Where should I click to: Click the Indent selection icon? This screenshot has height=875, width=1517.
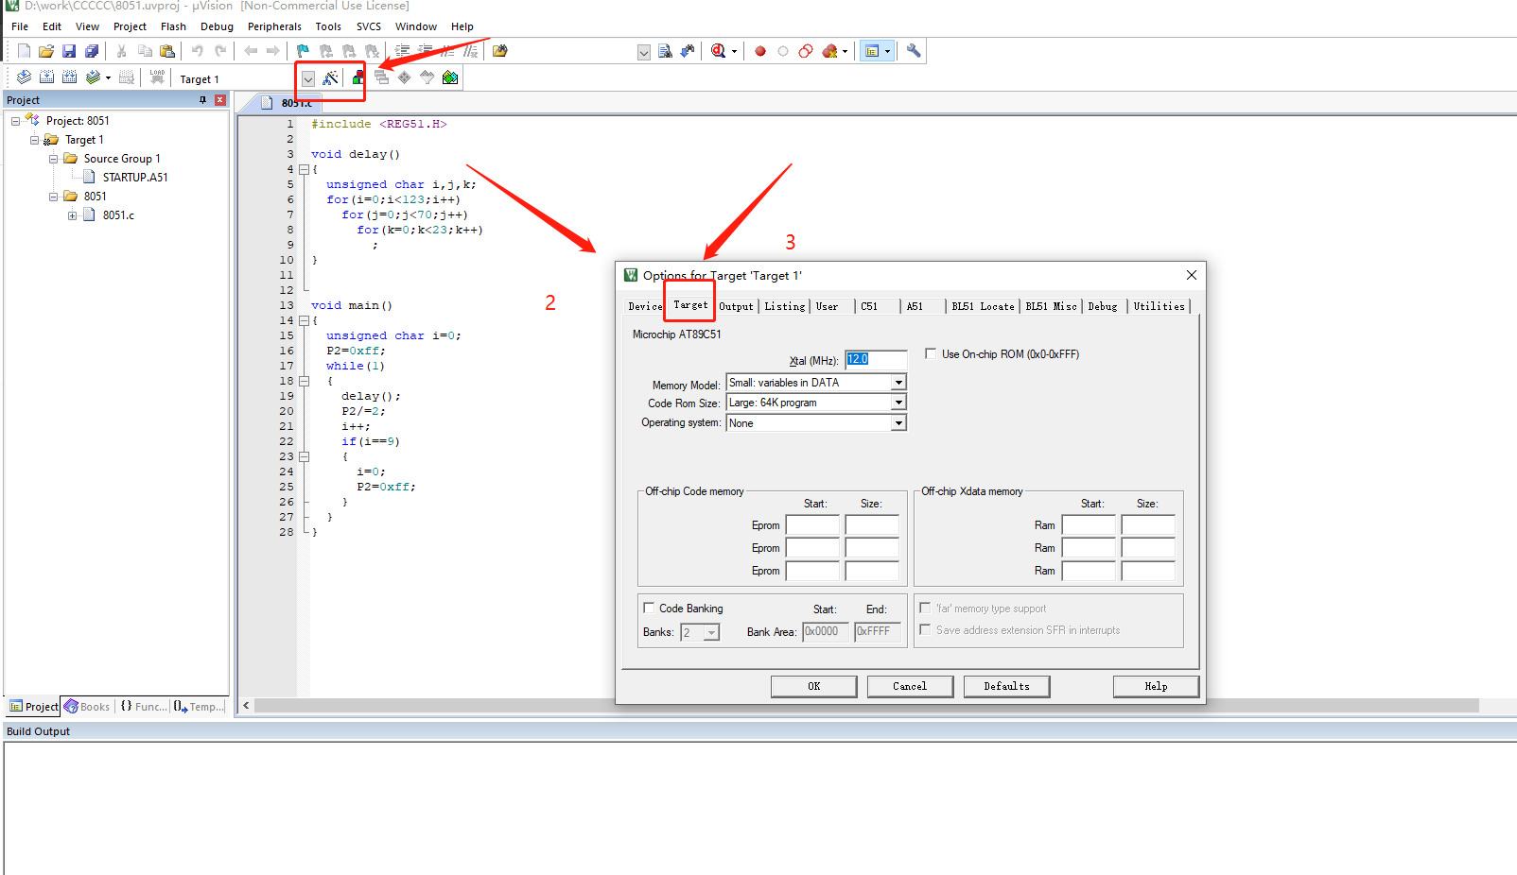coord(402,51)
